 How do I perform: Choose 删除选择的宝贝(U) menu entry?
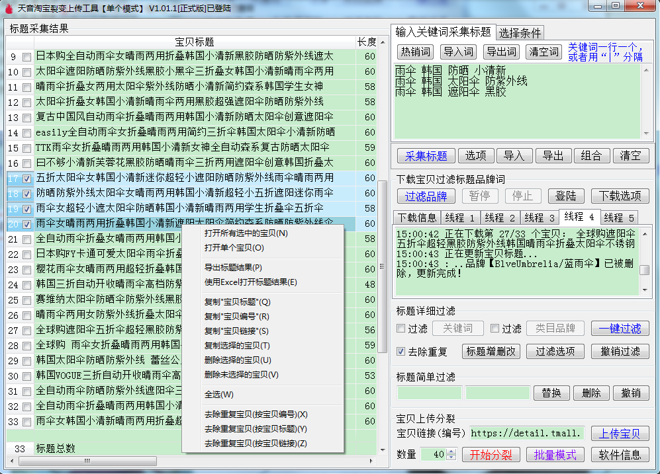tap(238, 360)
